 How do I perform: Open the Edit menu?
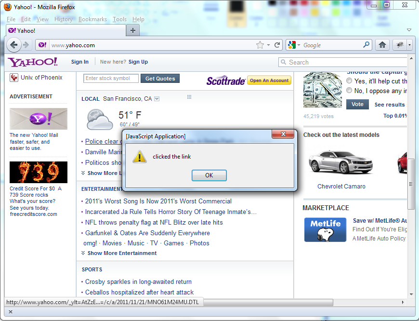pos(26,19)
